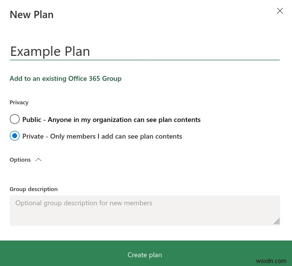Focus the Group description text box
Viewport: 292px width, 266px height.
tap(145, 211)
